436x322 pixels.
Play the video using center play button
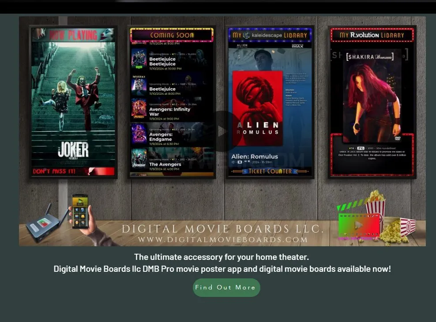[x=222, y=131]
